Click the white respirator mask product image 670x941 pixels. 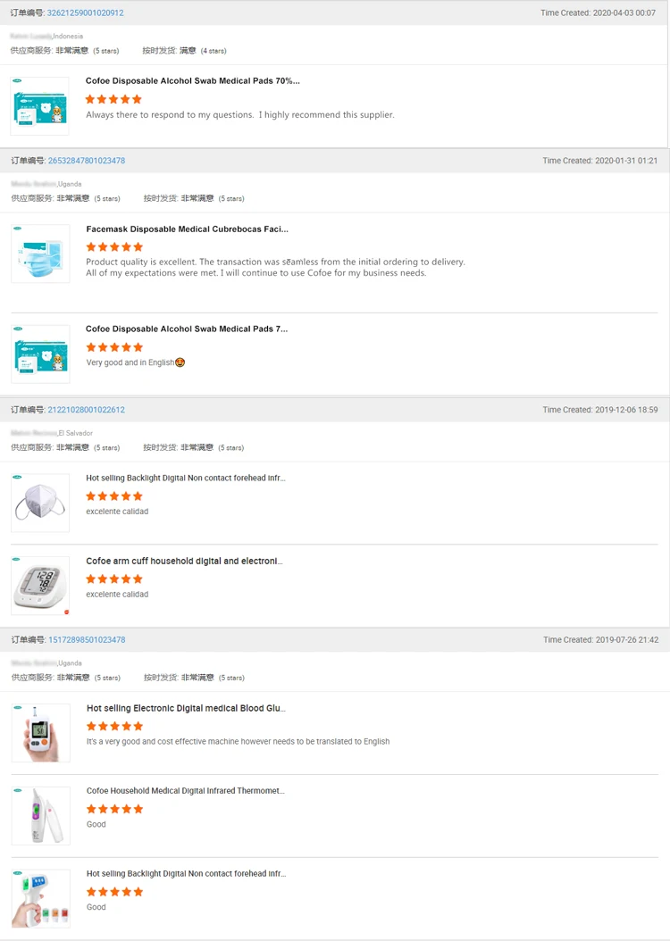(x=40, y=504)
